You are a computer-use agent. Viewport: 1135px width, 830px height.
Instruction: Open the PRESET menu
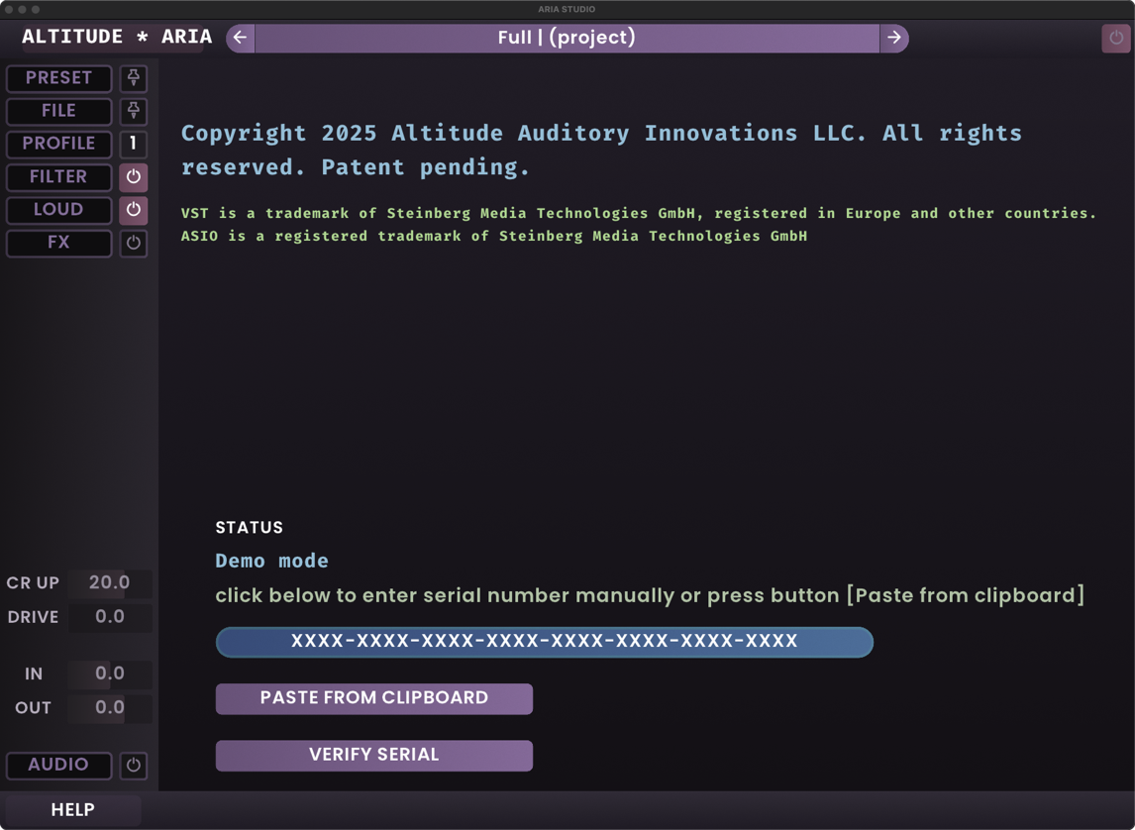(59, 78)
